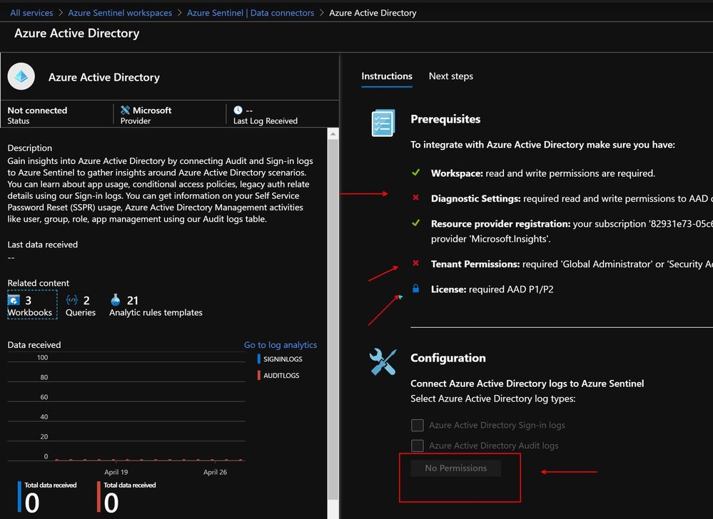713x519 pixels.
Task: Click the Workbooks icon under Related content
Action: click(x=14, y=300)
